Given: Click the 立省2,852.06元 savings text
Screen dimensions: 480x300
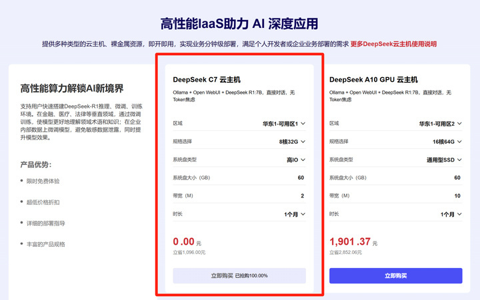Looking at the screenshot, I should pyautogui.click(x=345, y=252).
